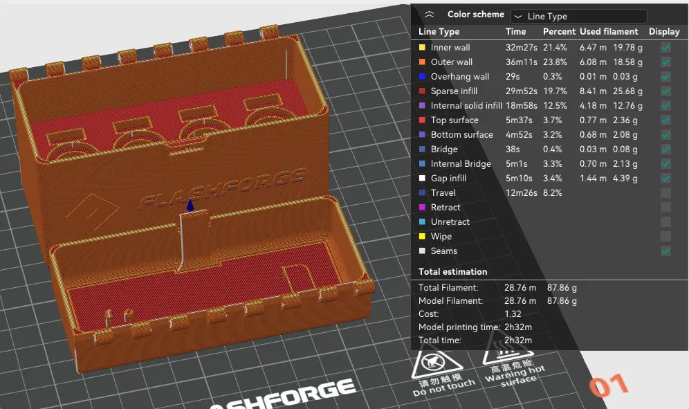Viewport: 689px width, 409px height.
Task: Toggle Bottom surface display checkbox
Action: click(x=665, y=134)
